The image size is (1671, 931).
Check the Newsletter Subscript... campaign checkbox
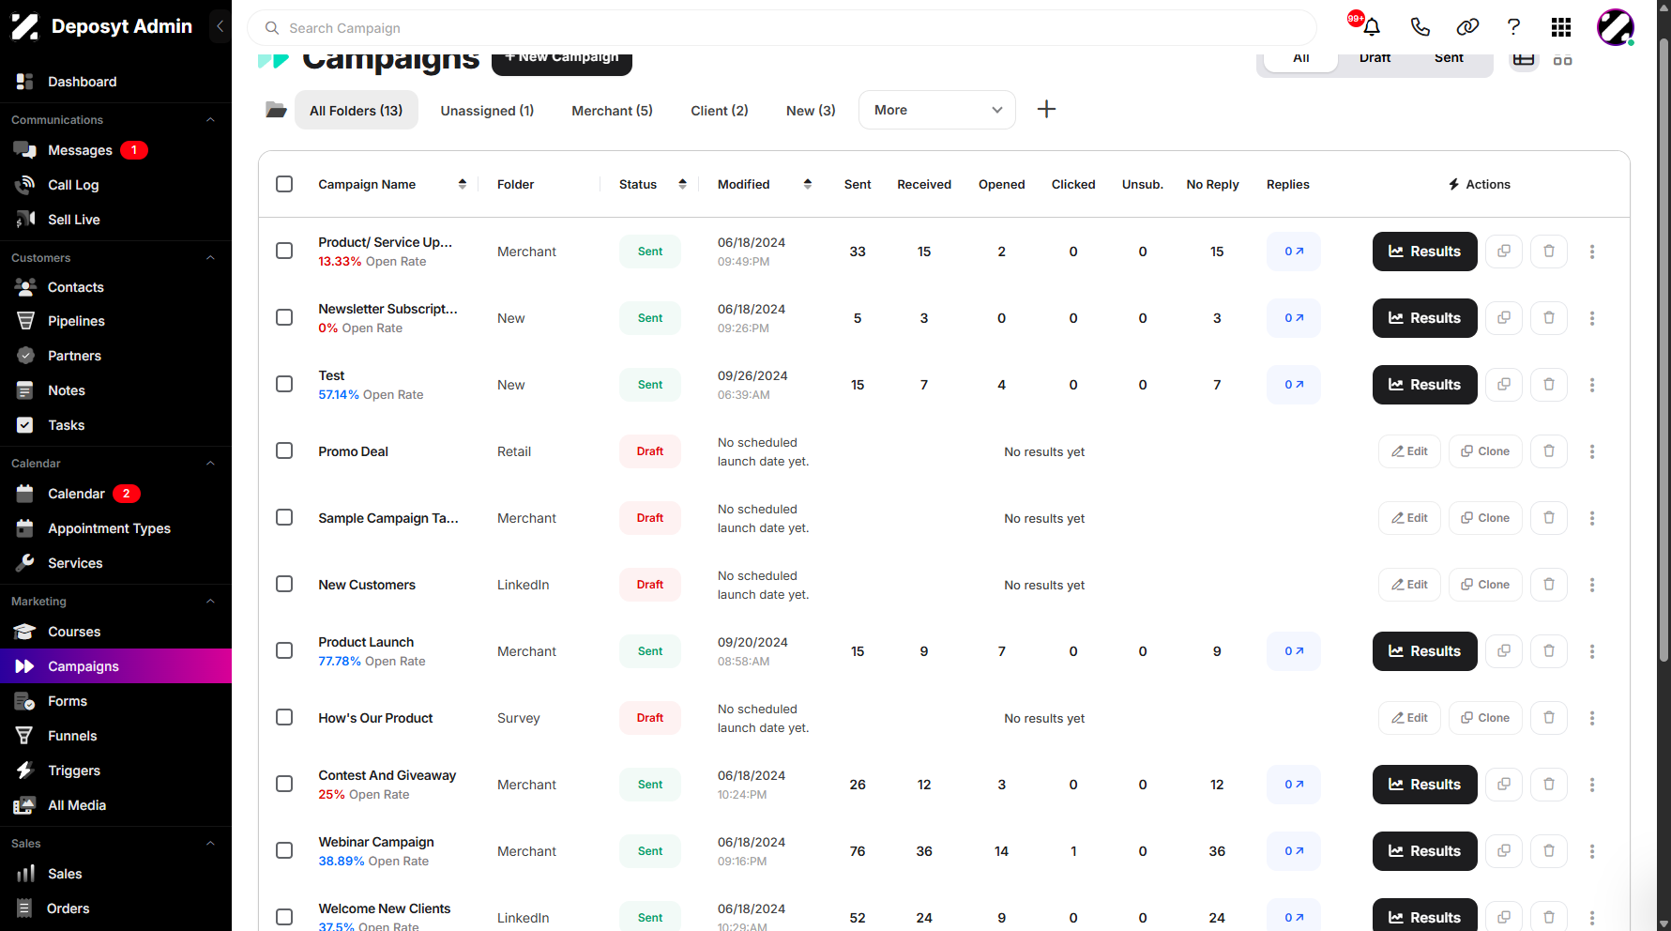pyautogui.click(x=284, y=317)
